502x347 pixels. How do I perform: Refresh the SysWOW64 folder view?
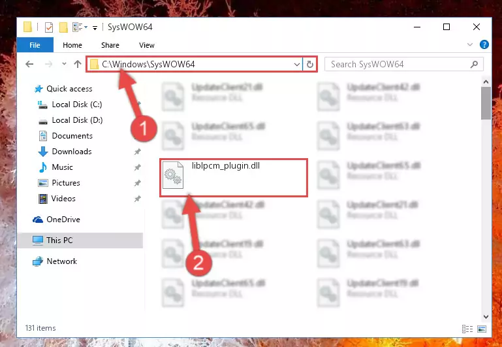coord(309,65)
